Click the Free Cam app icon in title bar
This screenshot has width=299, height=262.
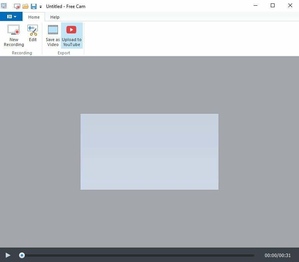coord(4,6)
